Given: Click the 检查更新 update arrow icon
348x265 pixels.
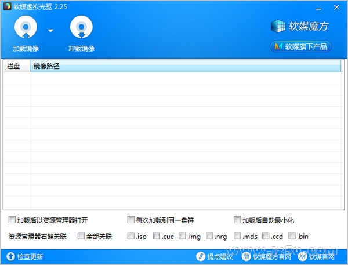Looking at the screenshot, I should tap(10, 256).
